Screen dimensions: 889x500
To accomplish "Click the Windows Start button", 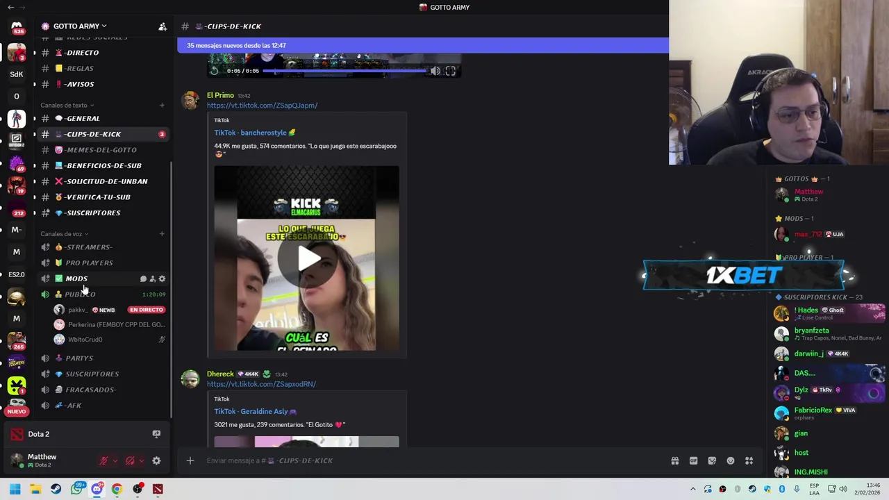I will click(x=15, y=489).
